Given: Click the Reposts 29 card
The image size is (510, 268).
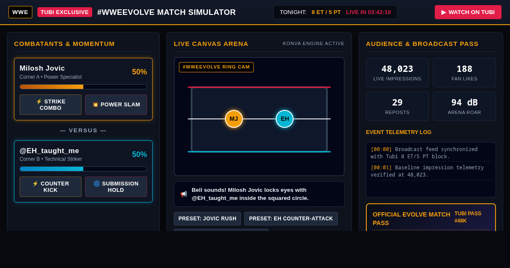Looking at the screenshot, I should [397, 106].
